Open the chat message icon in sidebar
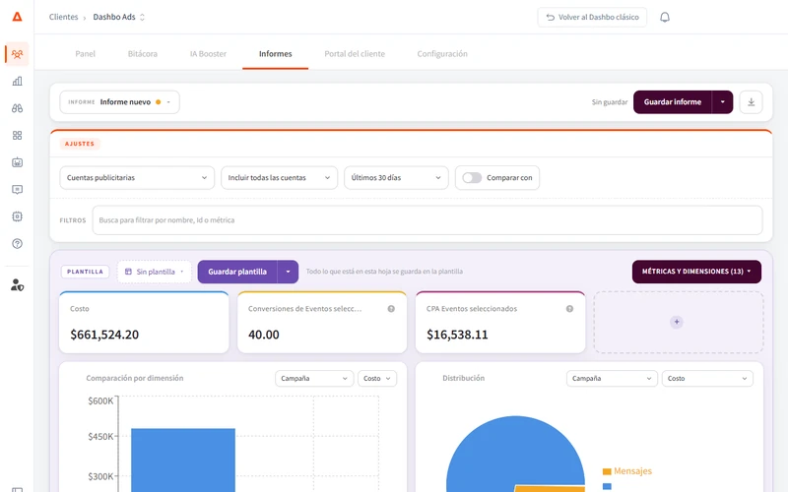Viewport: 788px width, 492px height. click(x=17, y=189)
